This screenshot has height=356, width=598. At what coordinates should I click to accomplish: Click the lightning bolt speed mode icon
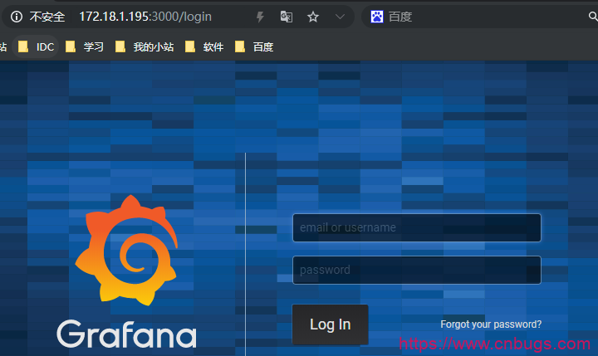click(x=260, y=17)
